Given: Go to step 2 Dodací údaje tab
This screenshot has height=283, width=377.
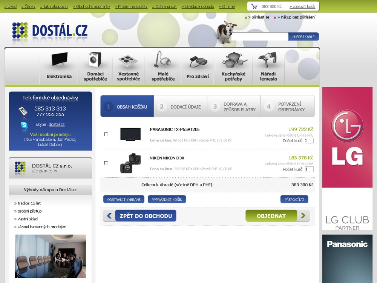Looking at the screenshot, I should [180, 106].
